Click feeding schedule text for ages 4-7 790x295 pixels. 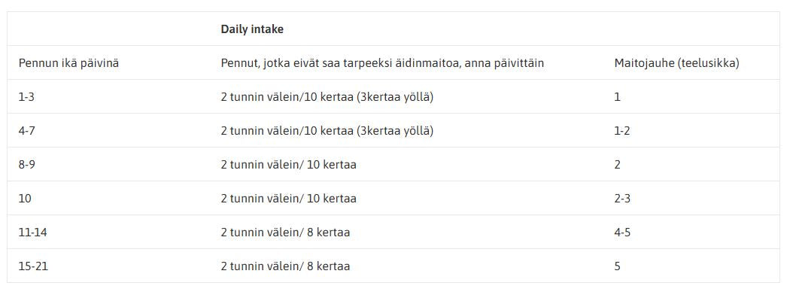pyautogui.click(x=327, y=131)
